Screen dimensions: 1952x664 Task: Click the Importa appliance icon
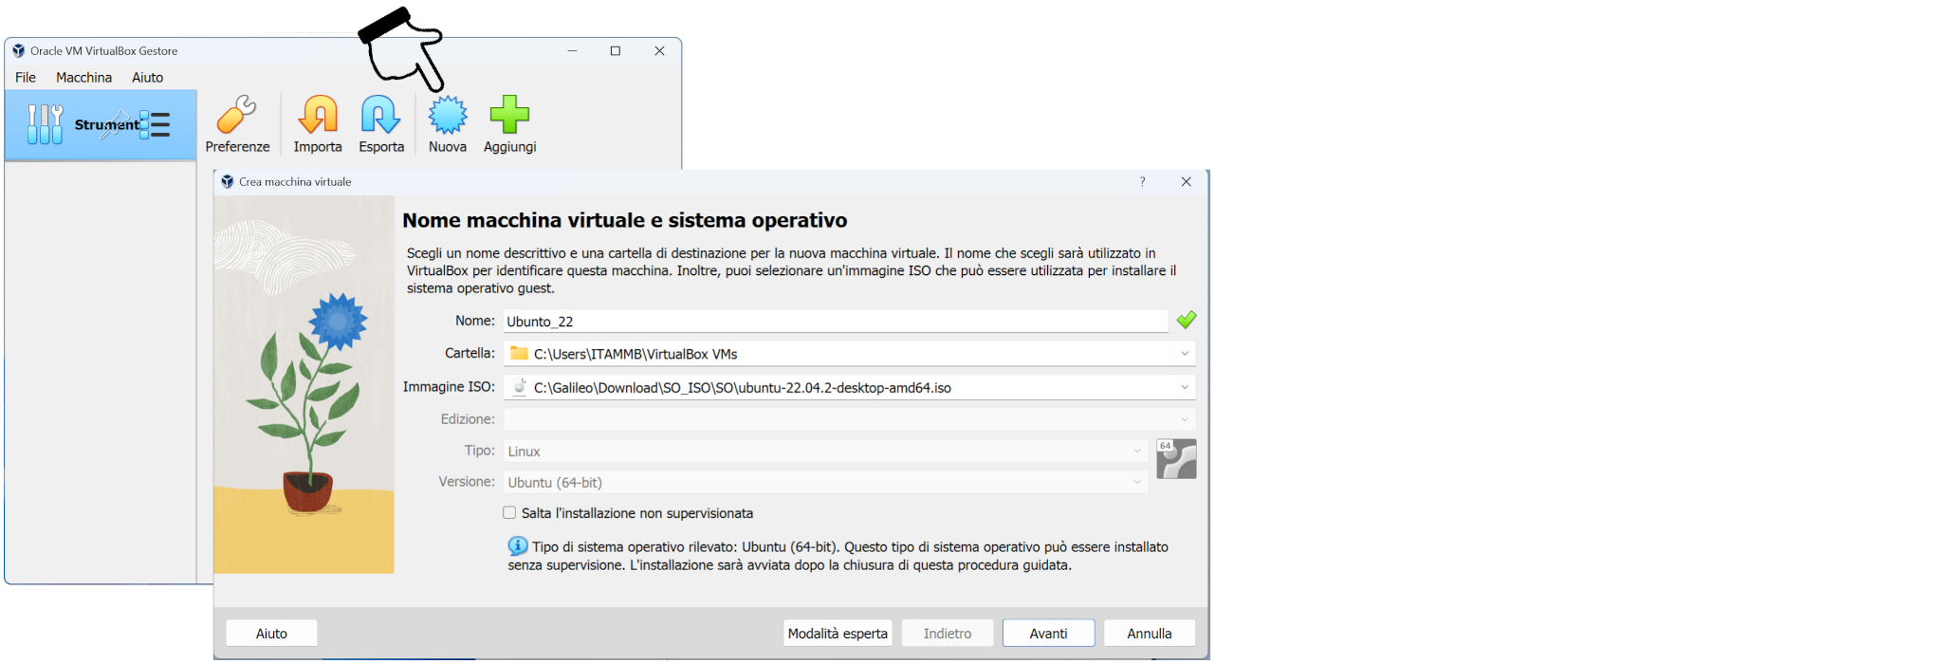click(318, 124)
